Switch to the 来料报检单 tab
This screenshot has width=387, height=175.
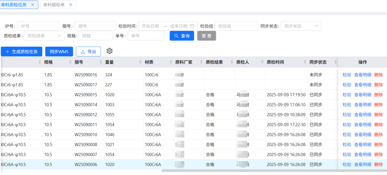[x=54, y=5]
